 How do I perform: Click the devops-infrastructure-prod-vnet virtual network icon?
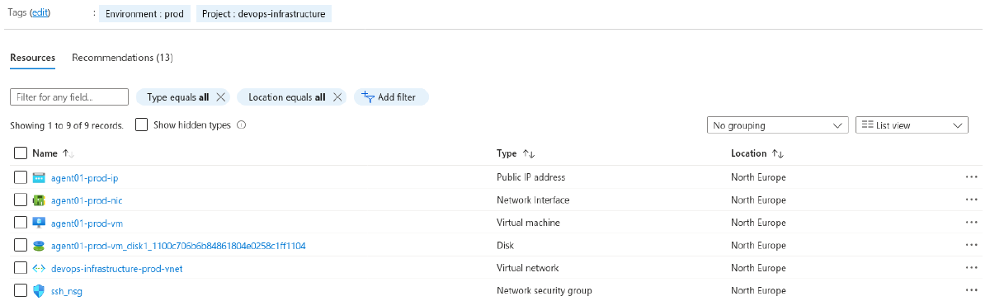39,268
